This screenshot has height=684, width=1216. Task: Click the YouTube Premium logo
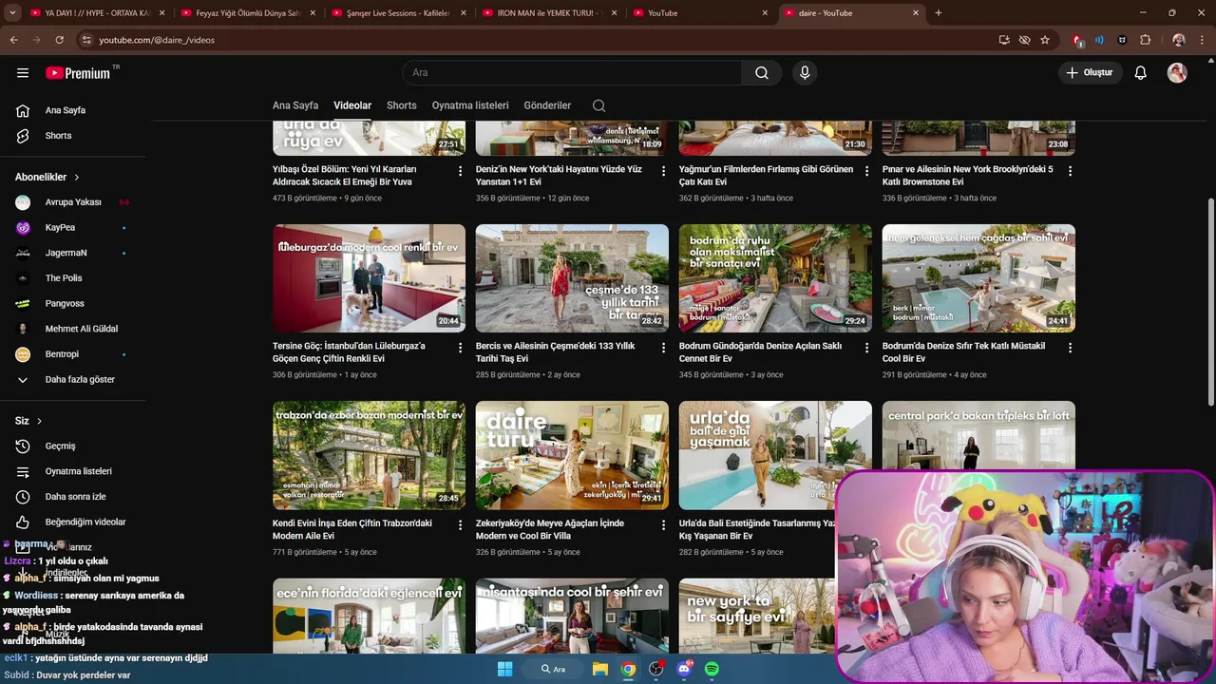[x=78, y=73]
